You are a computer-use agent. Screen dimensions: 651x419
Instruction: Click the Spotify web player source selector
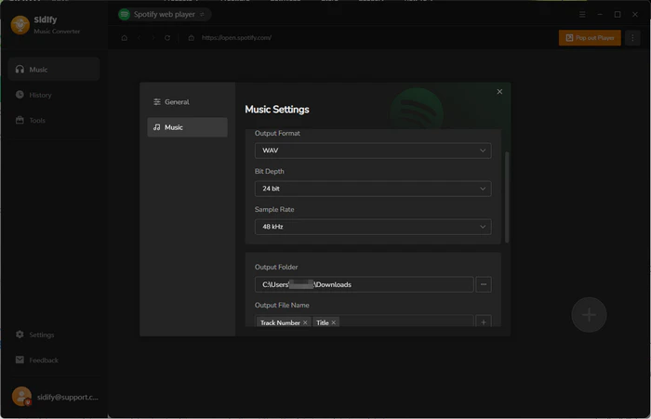165,15
